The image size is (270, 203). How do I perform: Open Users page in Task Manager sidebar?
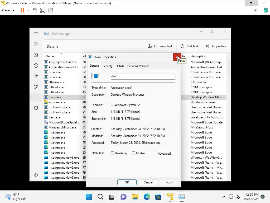click(36, 87)
